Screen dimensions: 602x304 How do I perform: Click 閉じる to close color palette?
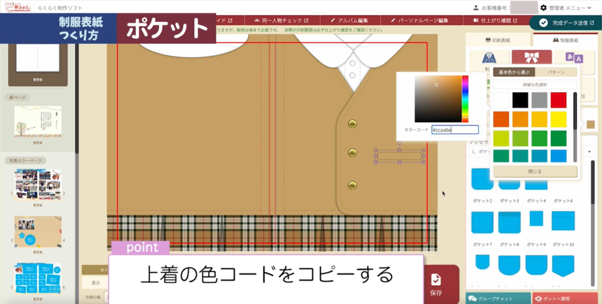(x=535, y=172)
